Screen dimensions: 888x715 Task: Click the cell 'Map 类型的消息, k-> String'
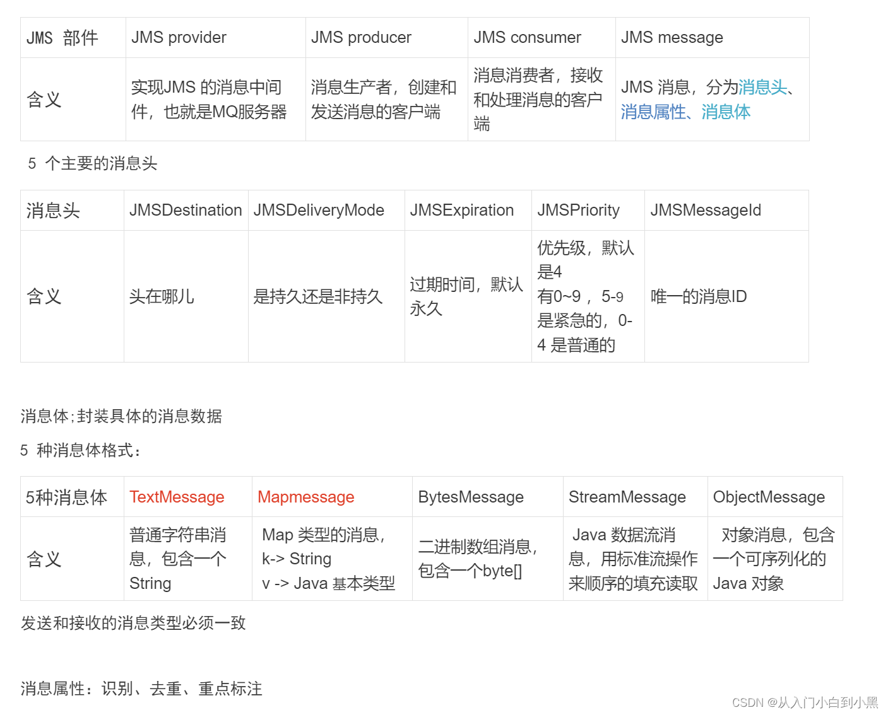(333, 559)
